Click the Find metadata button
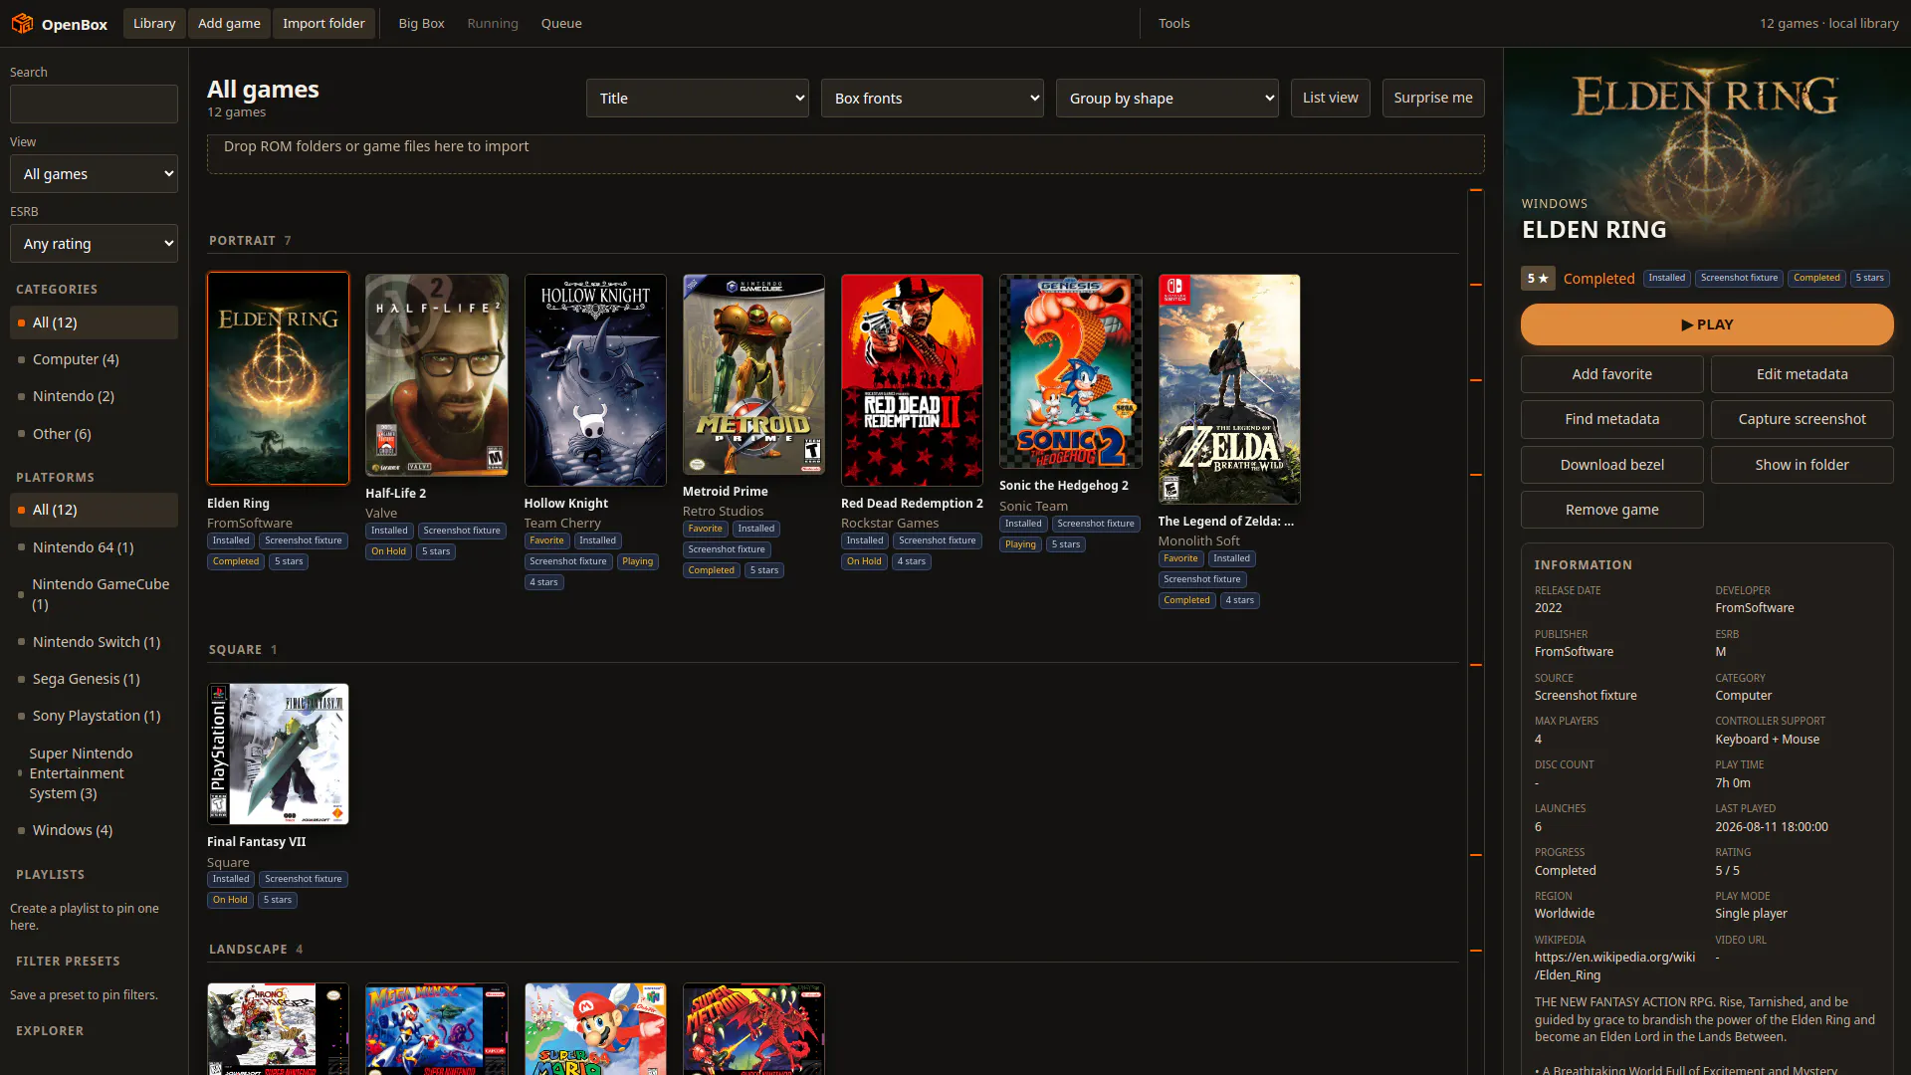 [x=1611, y=419]
